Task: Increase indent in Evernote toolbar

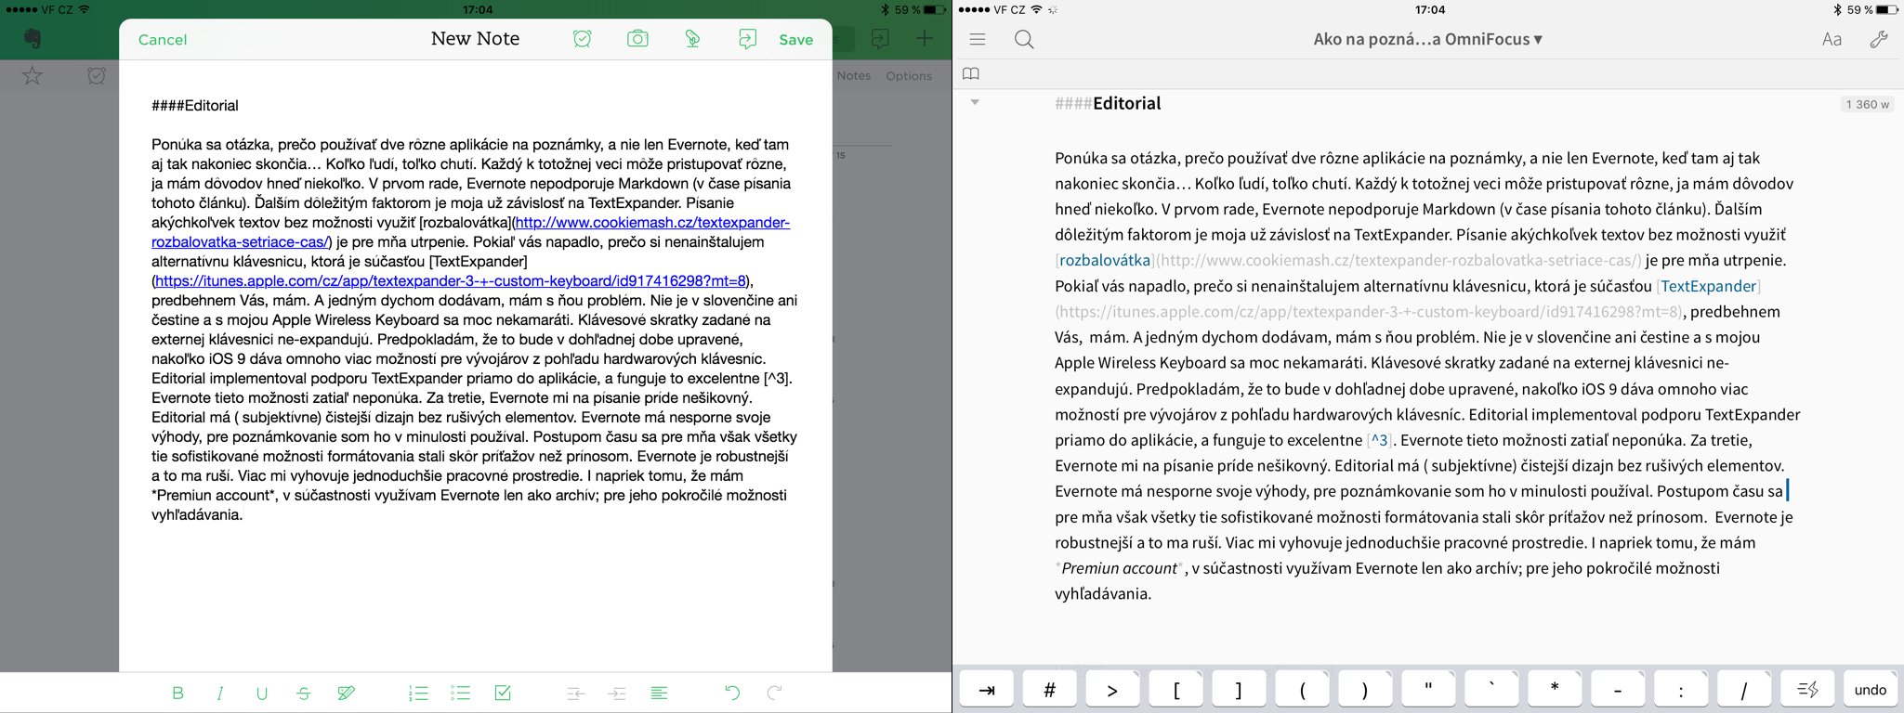Action: [617, 693]
